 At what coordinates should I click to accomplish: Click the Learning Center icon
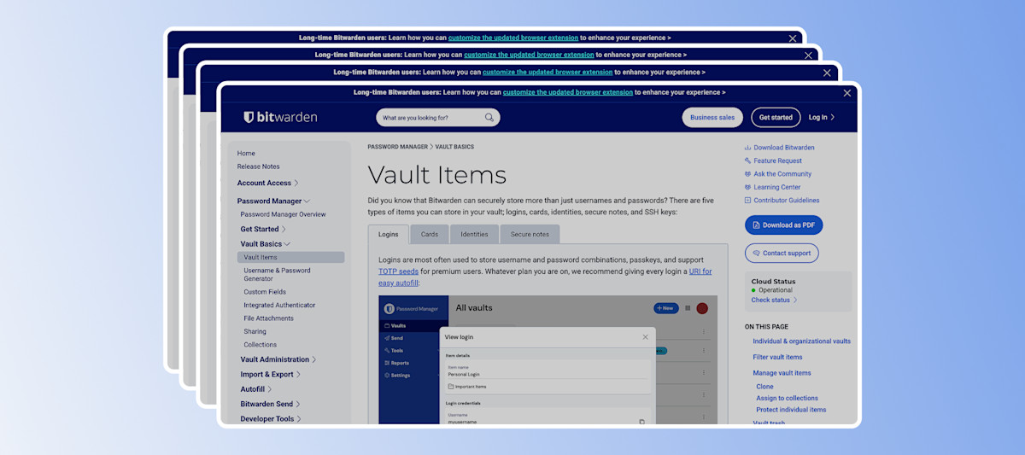click(747, 187)
